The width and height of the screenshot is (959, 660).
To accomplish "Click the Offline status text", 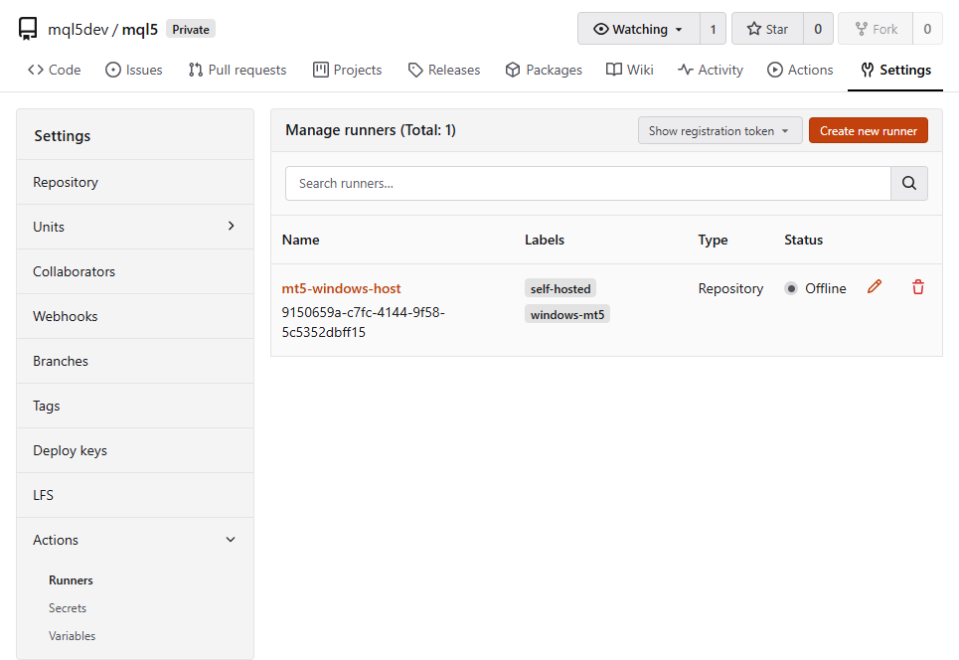I will 825,288.
